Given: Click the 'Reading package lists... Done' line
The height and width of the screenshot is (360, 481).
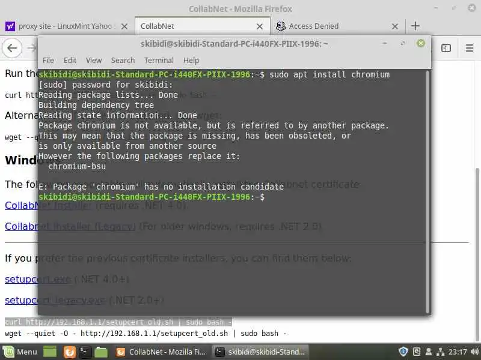Looking at the screenshot, I should (x=108, y=95).
